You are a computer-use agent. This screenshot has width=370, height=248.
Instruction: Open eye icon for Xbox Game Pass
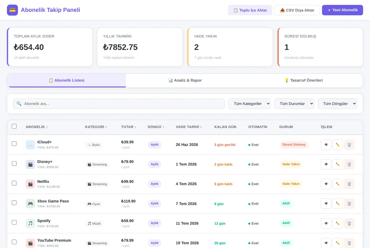pos(326,204)
